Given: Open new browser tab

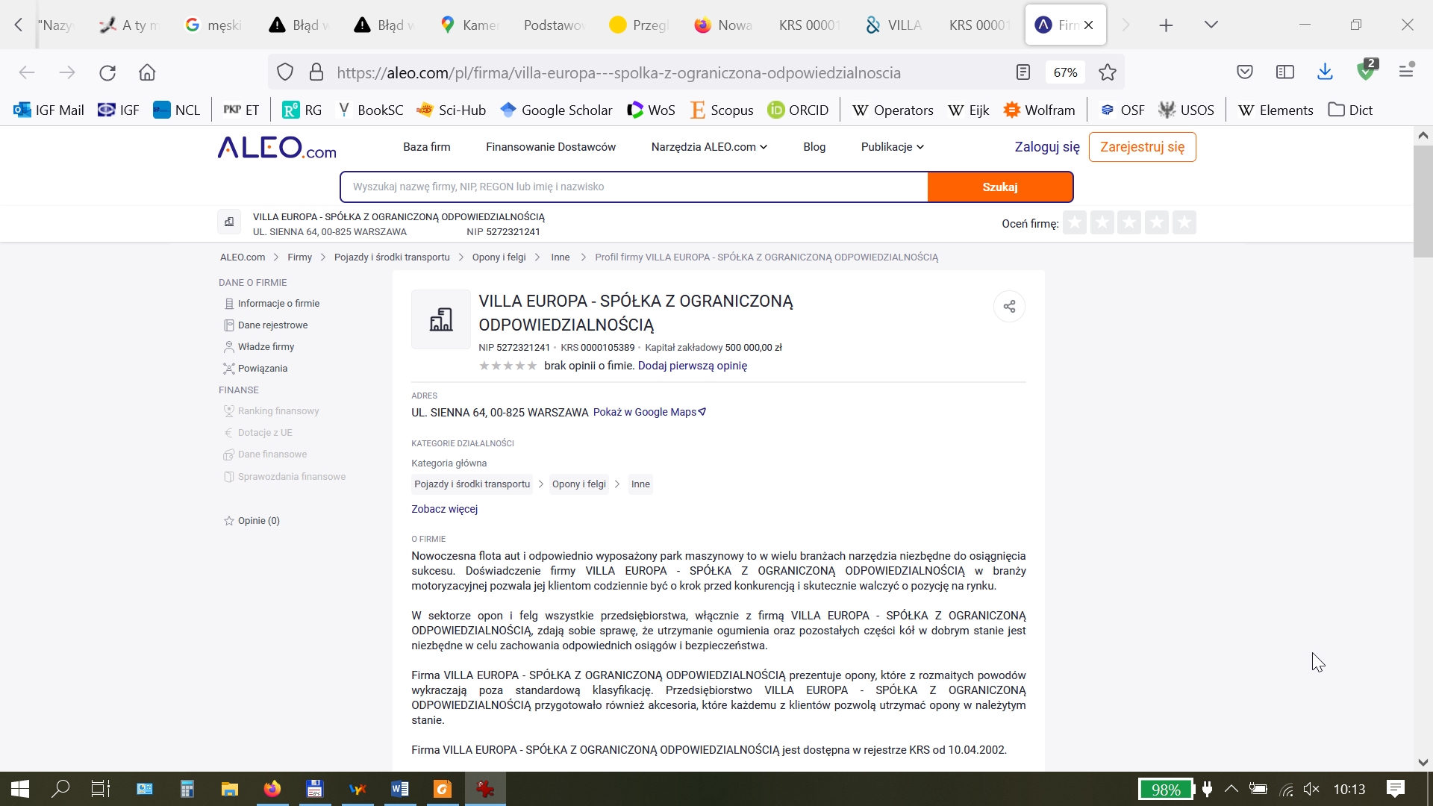Looking at the screenshot, I should [x=1166, y=25].
